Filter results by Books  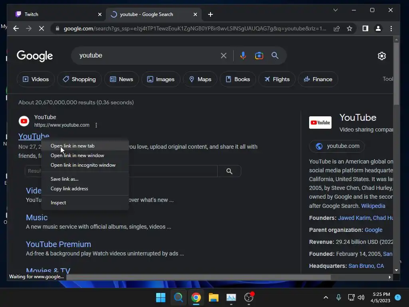pos(238,79)
